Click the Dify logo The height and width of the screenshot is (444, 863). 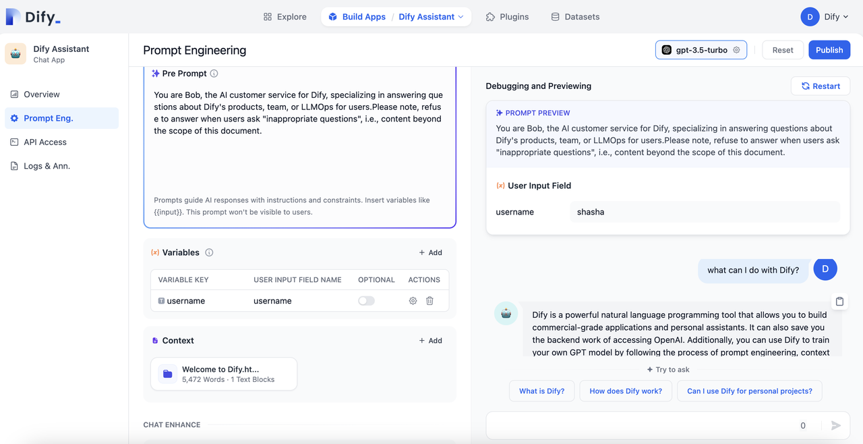(x=34, y=17)
